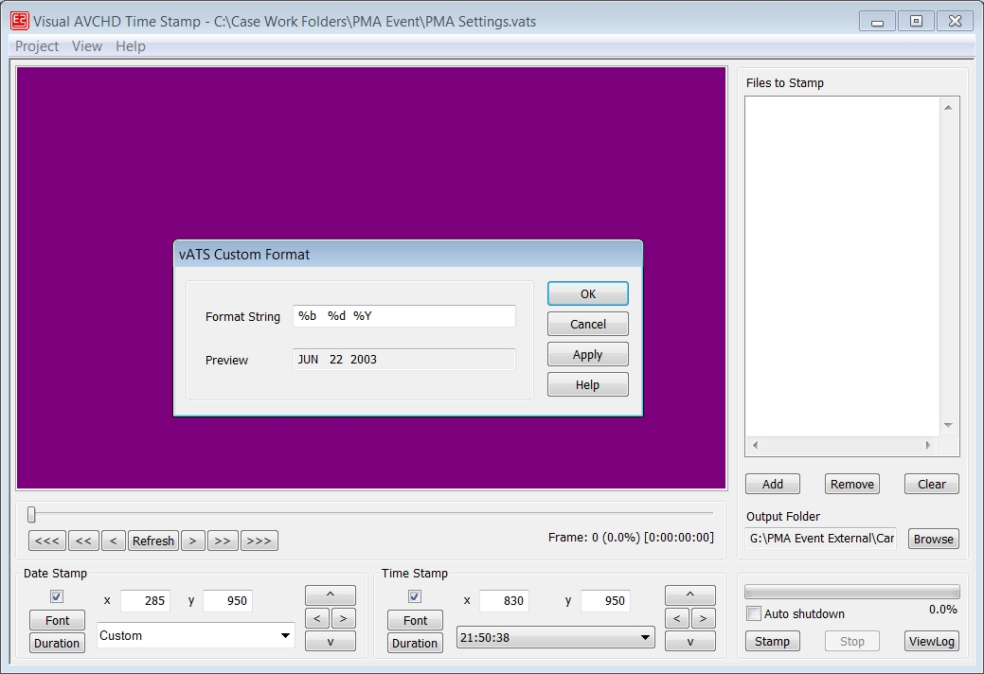Screen dimensions: 984x674
Task: Click the Stop button
Action: [852, 642]
